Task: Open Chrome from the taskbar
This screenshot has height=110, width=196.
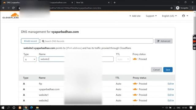Action: coord(26,108)
